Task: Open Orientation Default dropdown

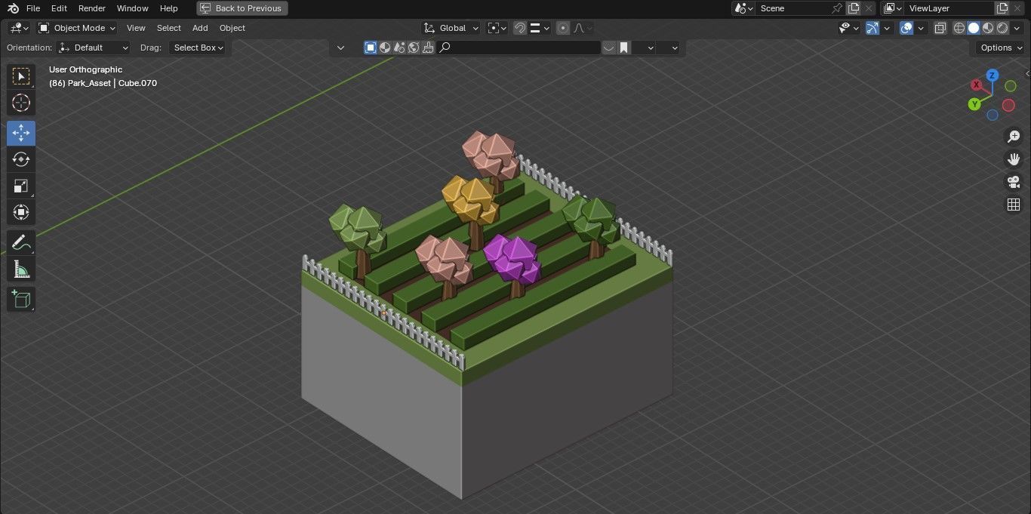Action: click(94, 48)
